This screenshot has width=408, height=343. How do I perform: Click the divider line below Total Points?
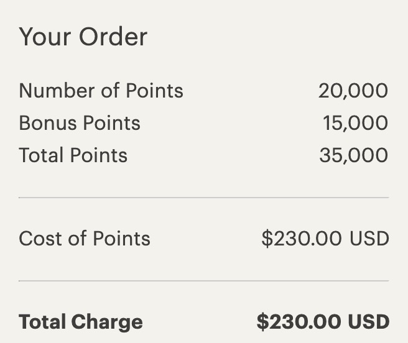click(203, 198)
